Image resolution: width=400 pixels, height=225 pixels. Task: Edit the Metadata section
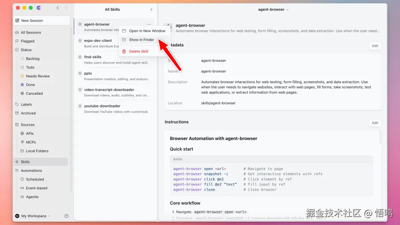coord(375,46)
